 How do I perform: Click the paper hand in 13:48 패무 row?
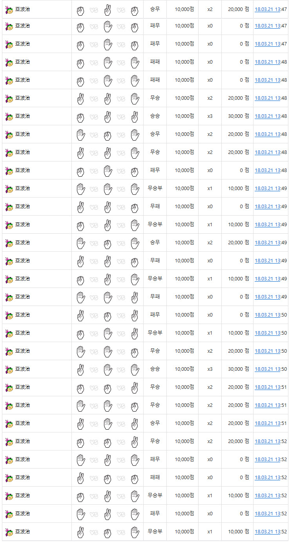click(108, 171)
